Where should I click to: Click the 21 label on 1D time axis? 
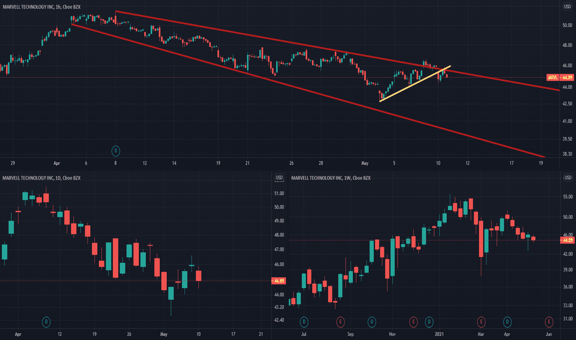coord(261,334)
